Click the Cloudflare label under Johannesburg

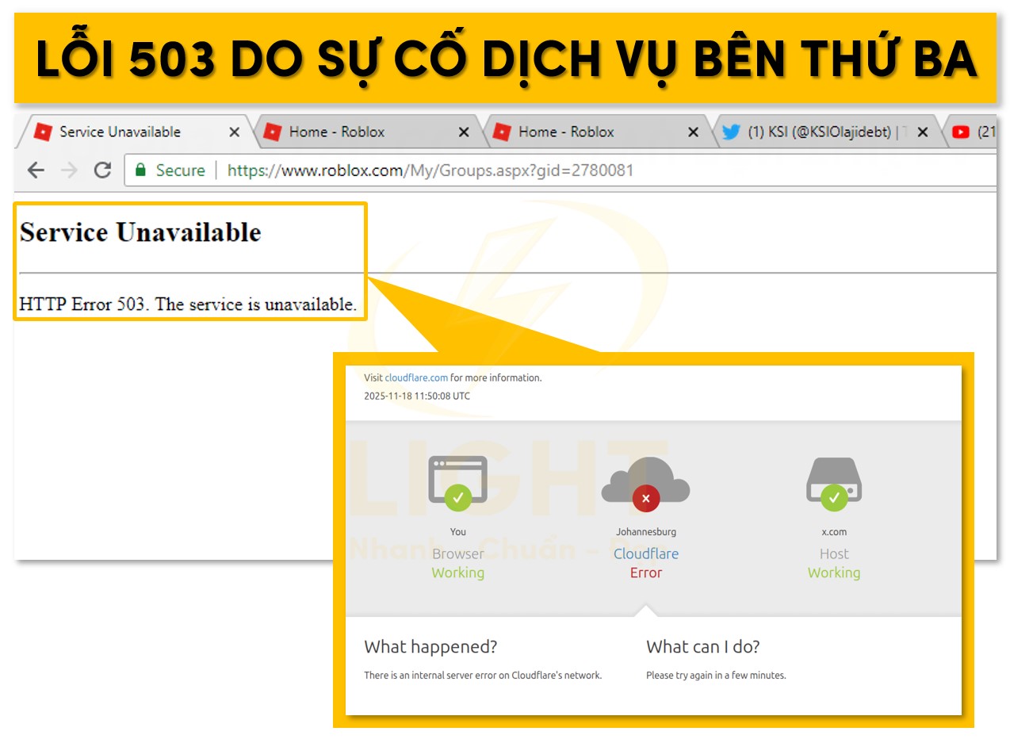click(x=646, y=553)
